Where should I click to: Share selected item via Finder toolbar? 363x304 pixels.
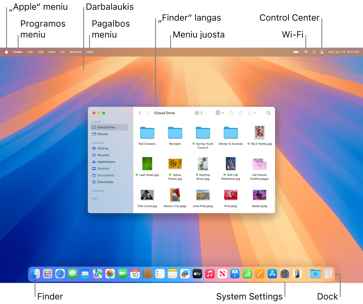(231, 113)
